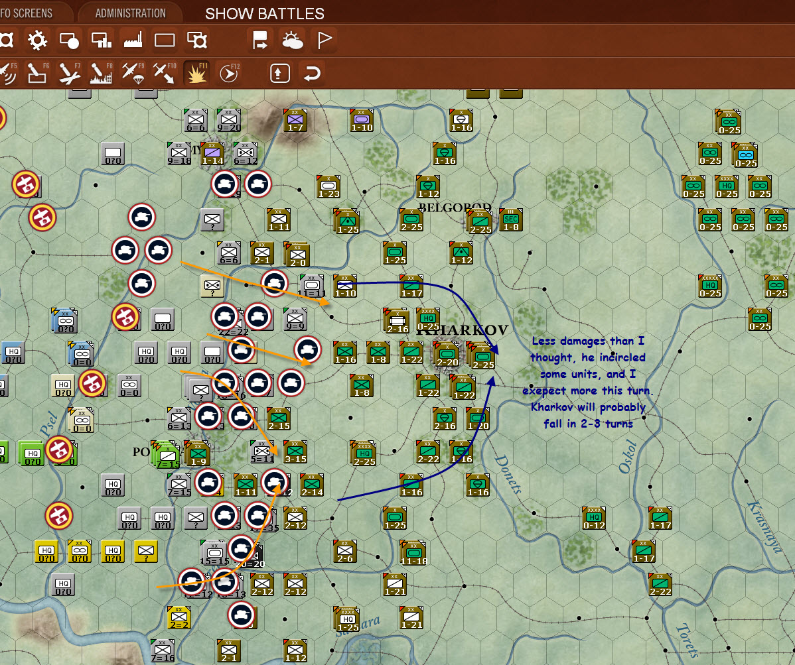This screenshot has height=665, width=795.
Task: Select the light-blue 0-25 counter
Action: pyautogui.click(x=745, y=155)
